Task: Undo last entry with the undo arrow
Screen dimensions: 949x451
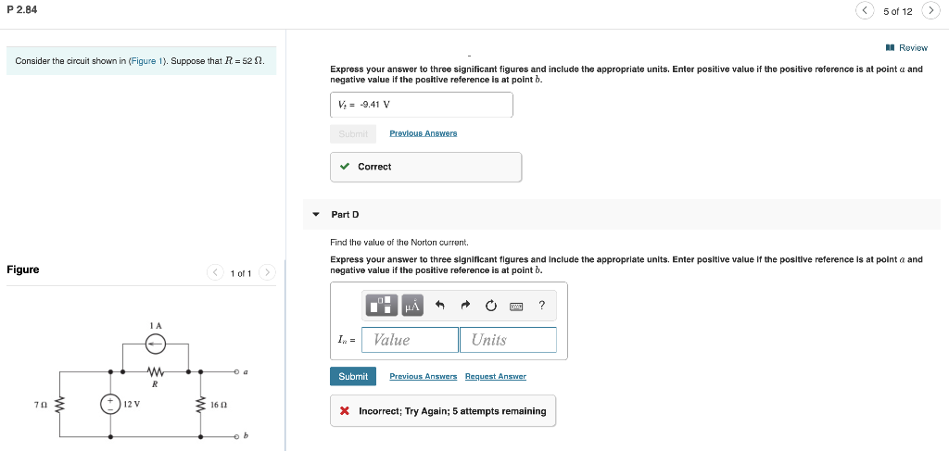Action: (x=440, y=306)
